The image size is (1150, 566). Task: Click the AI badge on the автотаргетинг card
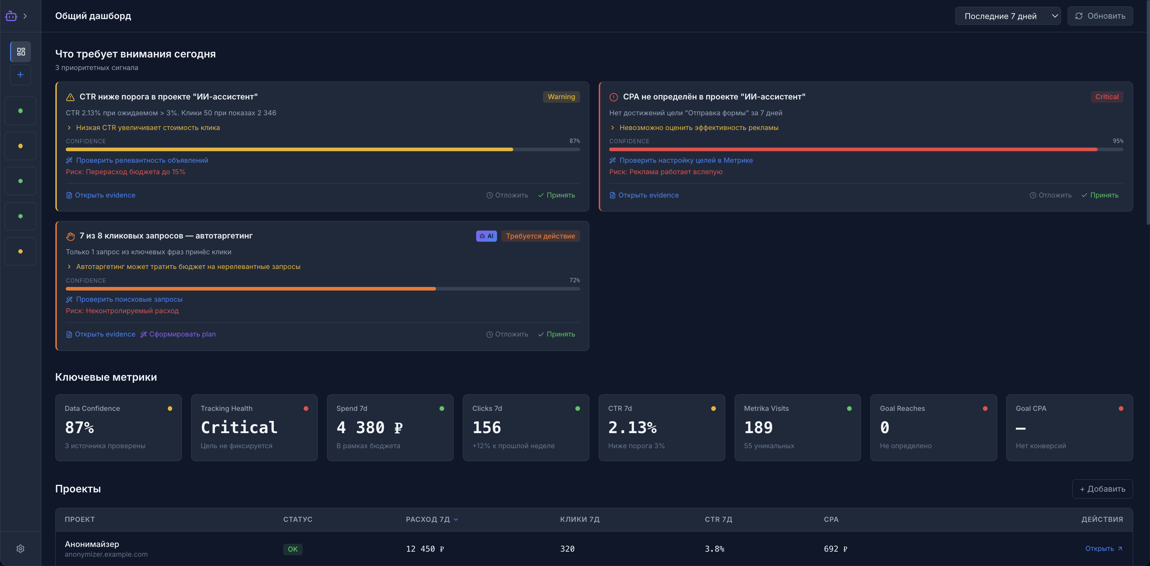486,236
